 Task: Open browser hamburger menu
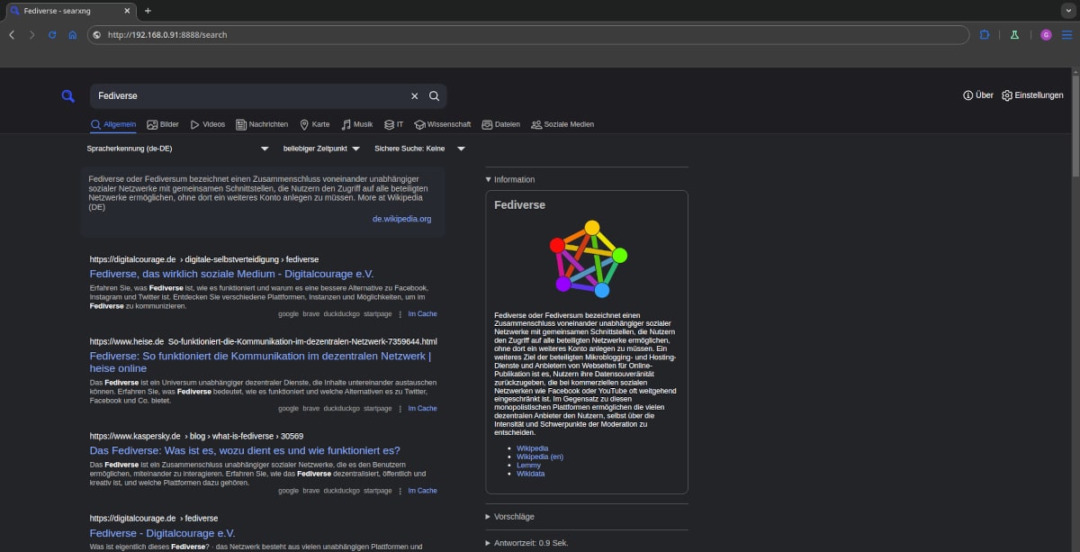[1067, 34]
